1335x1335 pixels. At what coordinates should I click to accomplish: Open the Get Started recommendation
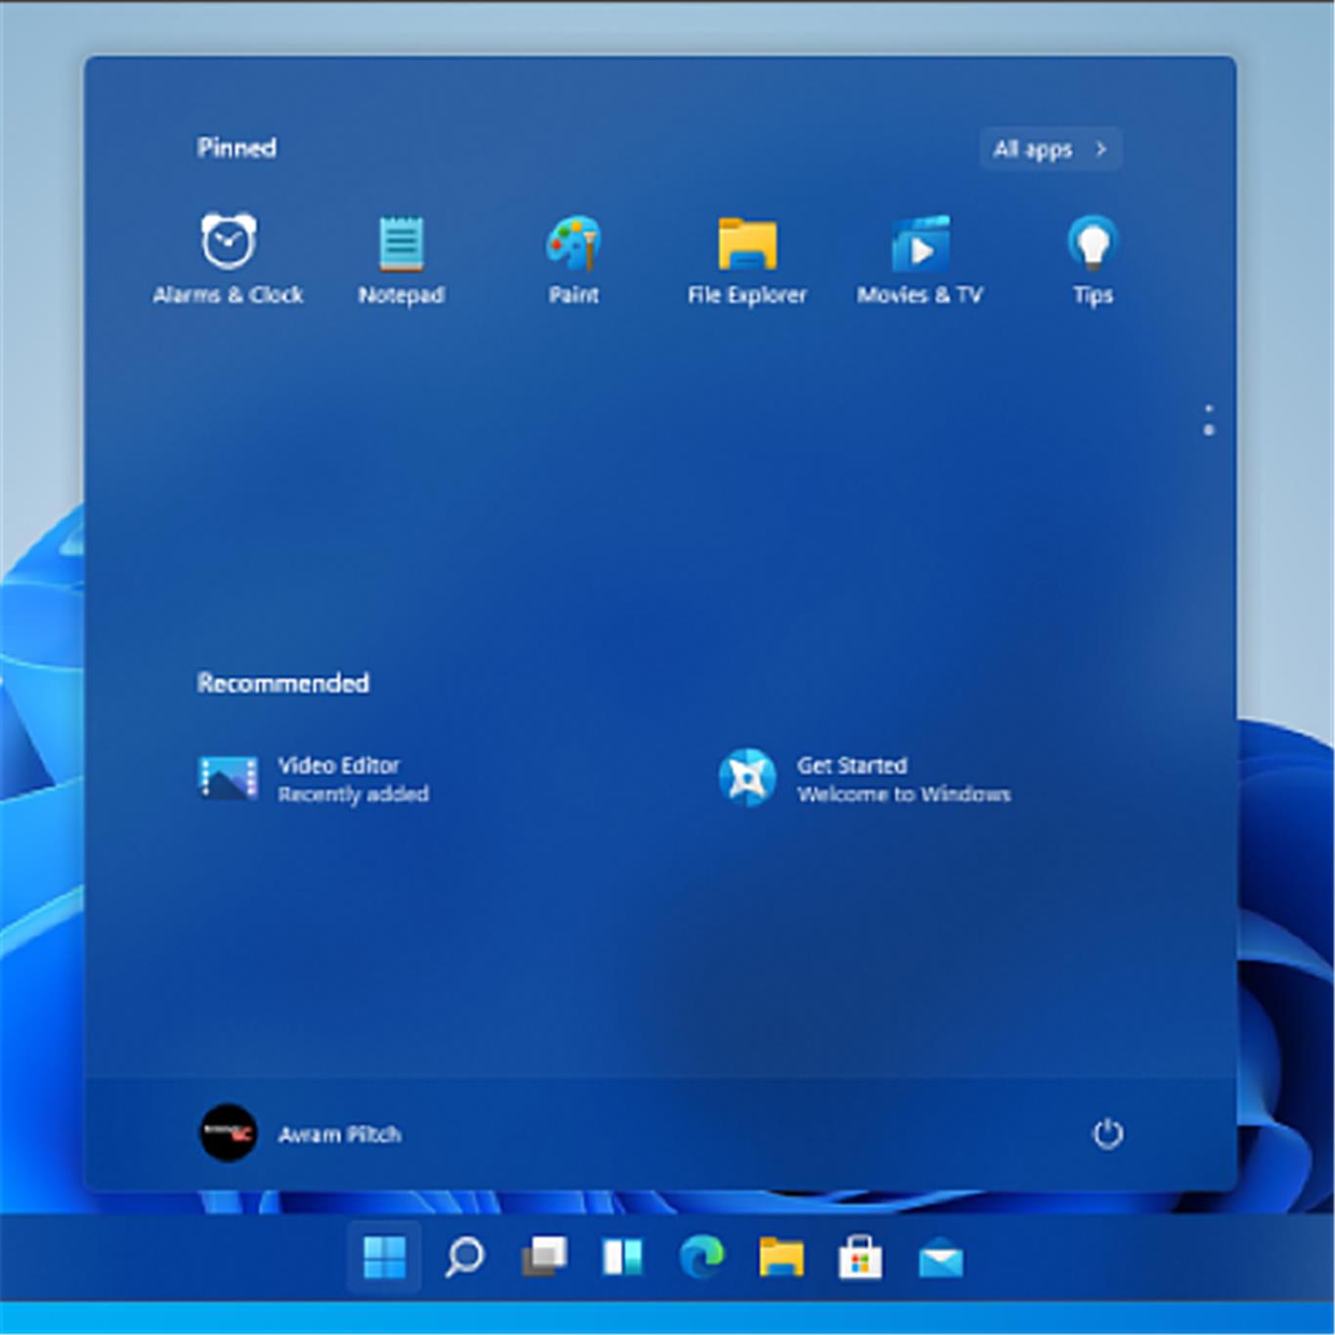[864, 779]
